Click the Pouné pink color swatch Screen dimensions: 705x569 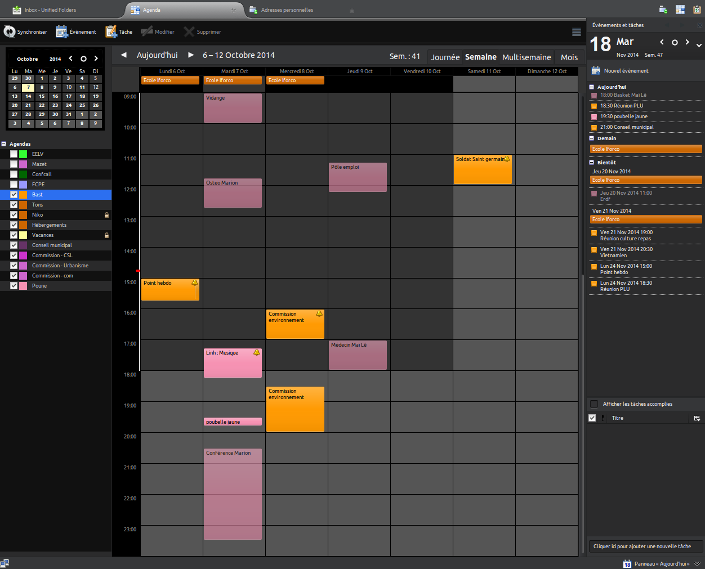(23, 286)
